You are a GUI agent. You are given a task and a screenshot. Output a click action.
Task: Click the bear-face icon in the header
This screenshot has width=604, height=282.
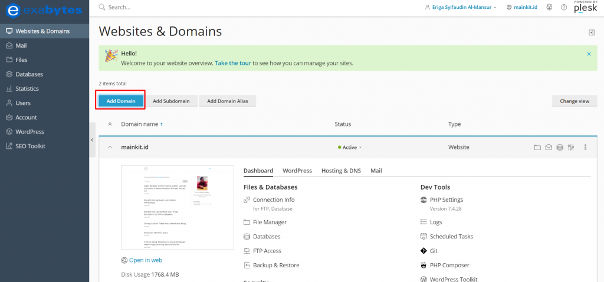(x=550, y=7)
